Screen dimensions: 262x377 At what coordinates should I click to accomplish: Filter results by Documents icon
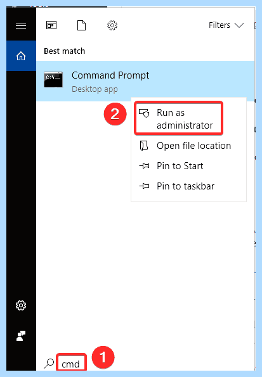(81, 25)
